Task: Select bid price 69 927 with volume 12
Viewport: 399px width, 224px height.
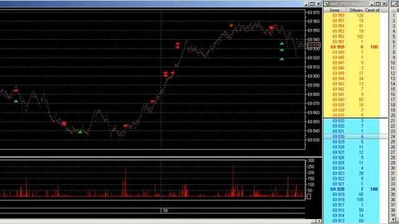Action: click(352, 152)
